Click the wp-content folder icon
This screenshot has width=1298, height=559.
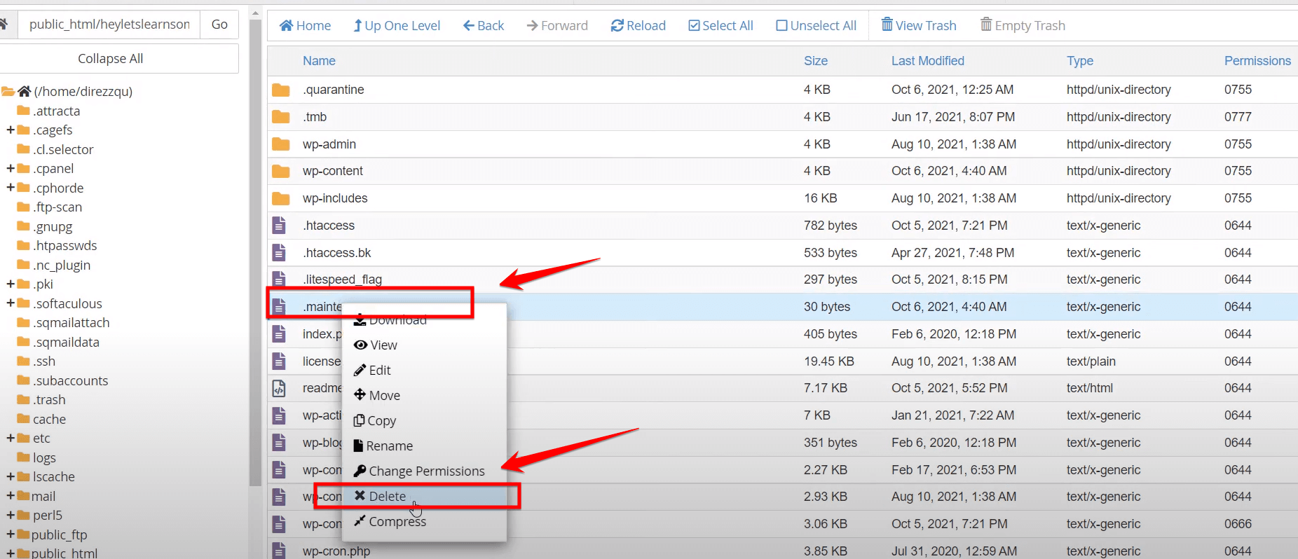click(x=281, y=171)
